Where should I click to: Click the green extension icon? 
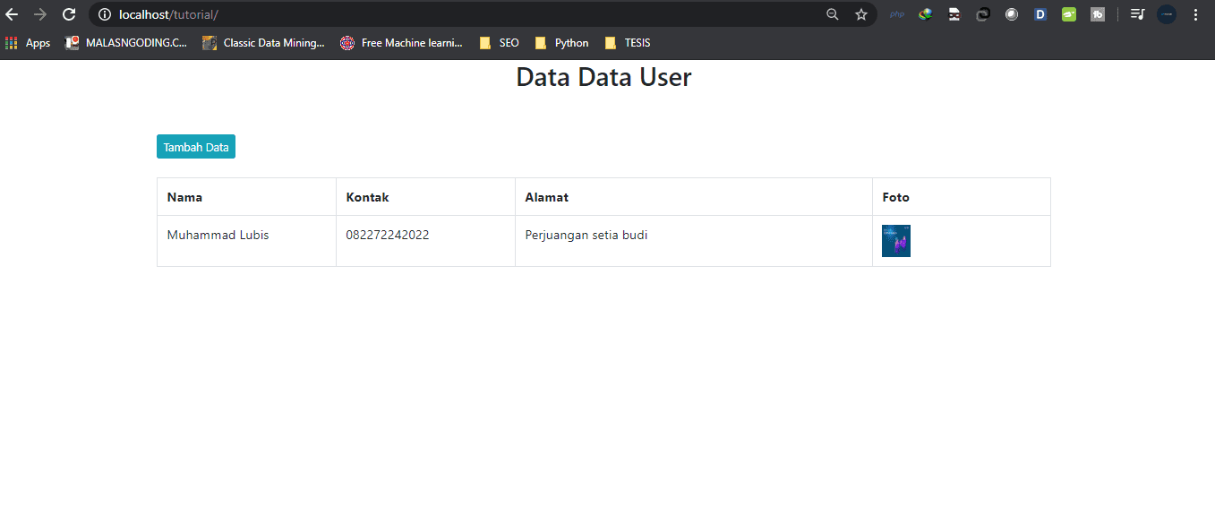(x=1069, y=14)
